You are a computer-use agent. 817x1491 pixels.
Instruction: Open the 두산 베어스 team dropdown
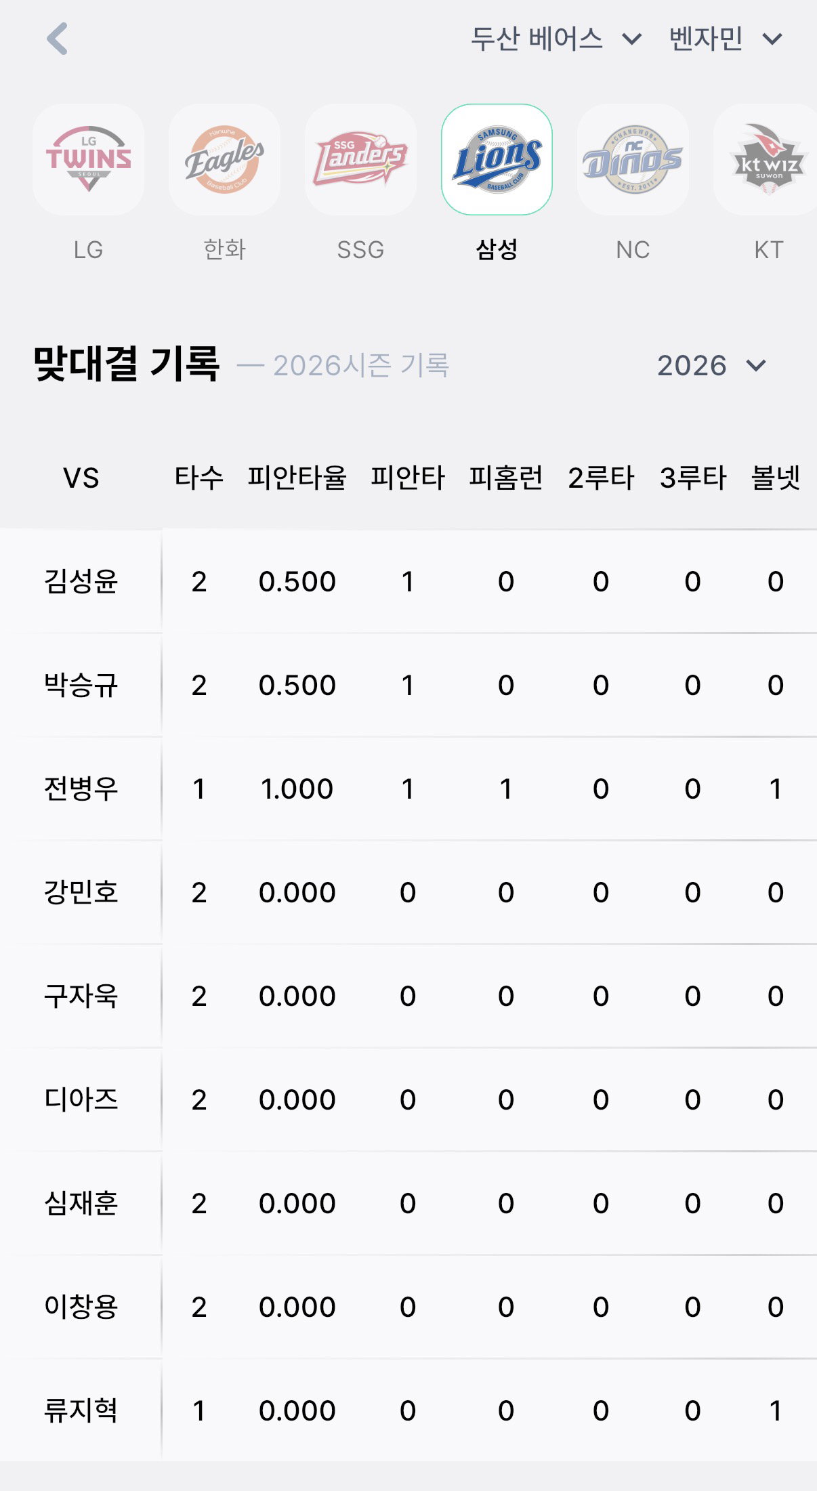click(x=556, y=39)
